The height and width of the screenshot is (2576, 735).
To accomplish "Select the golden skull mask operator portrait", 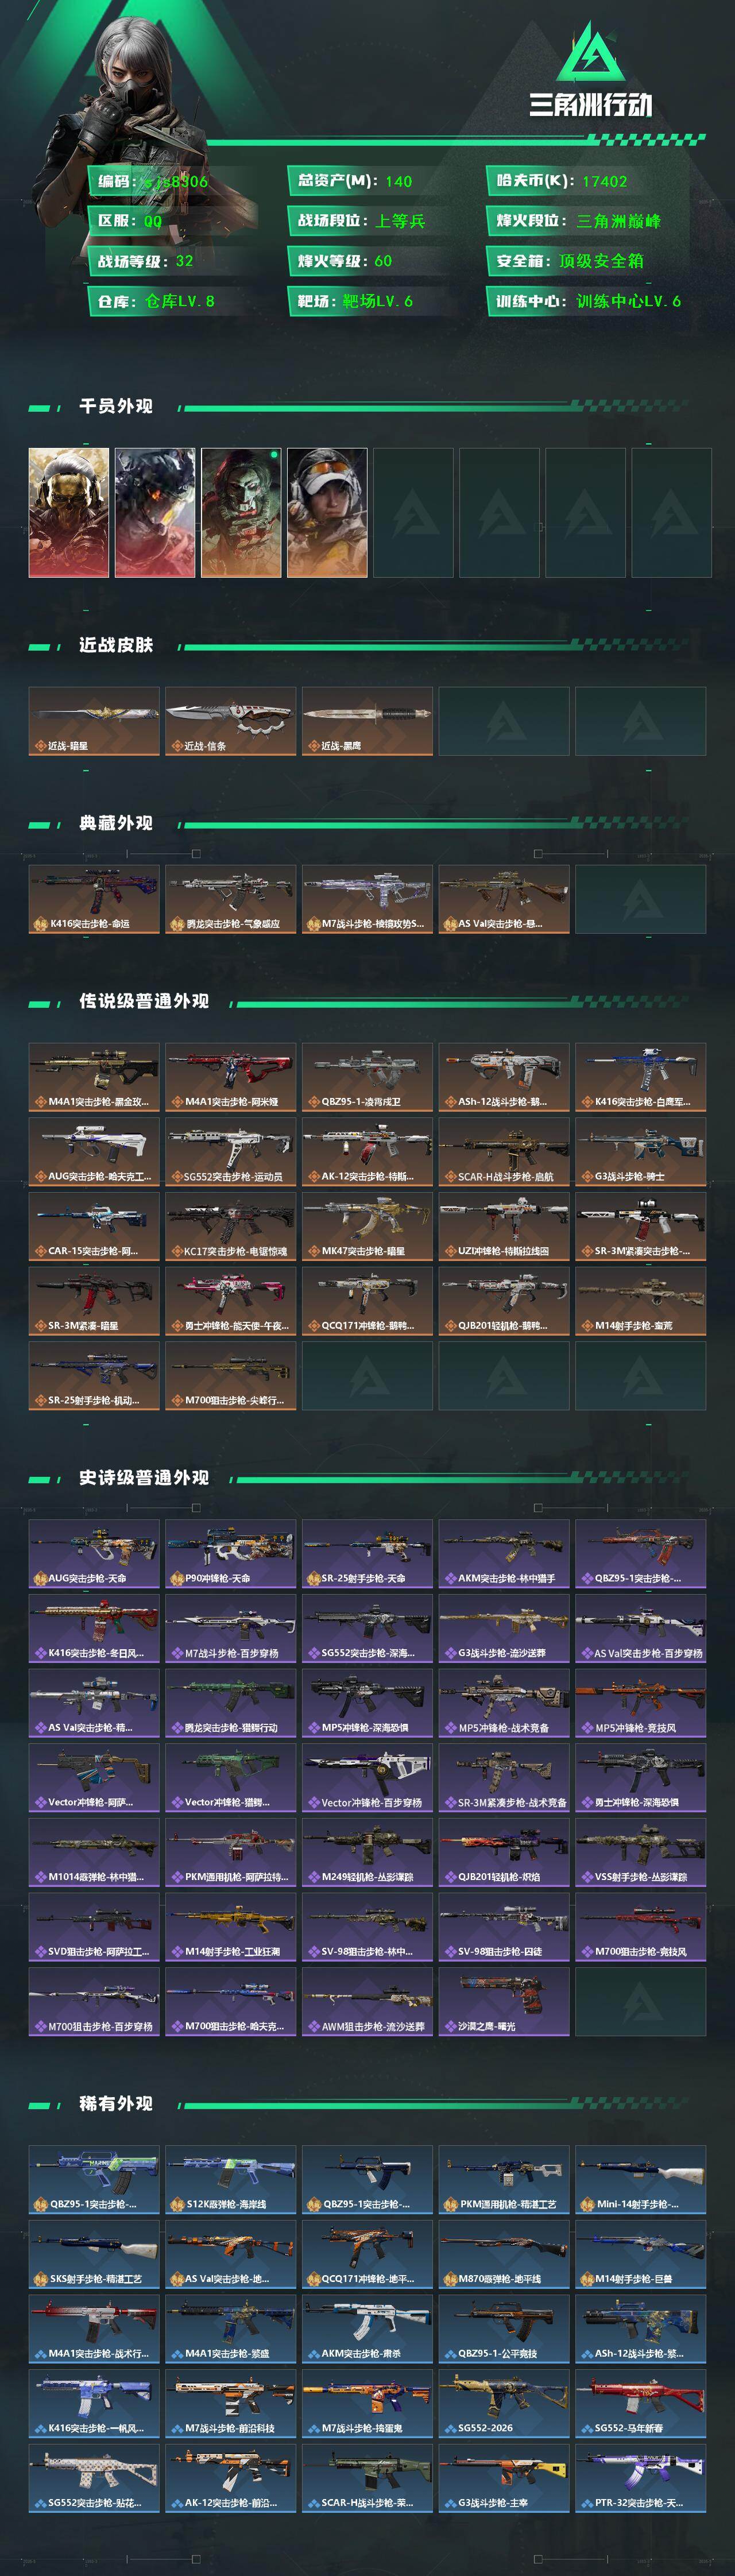I will click(69, 512).
